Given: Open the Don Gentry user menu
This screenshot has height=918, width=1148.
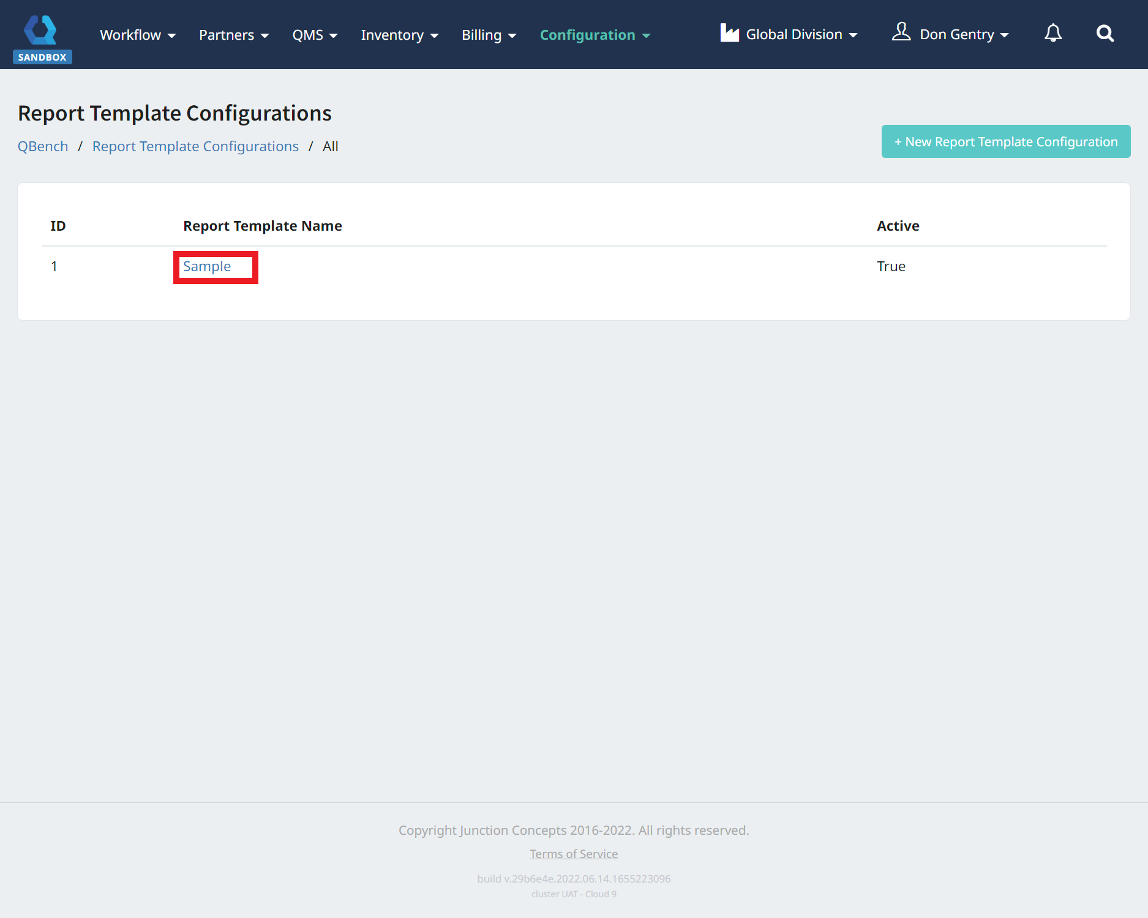Looking at the screenshot, I should (x=964, y=35).
